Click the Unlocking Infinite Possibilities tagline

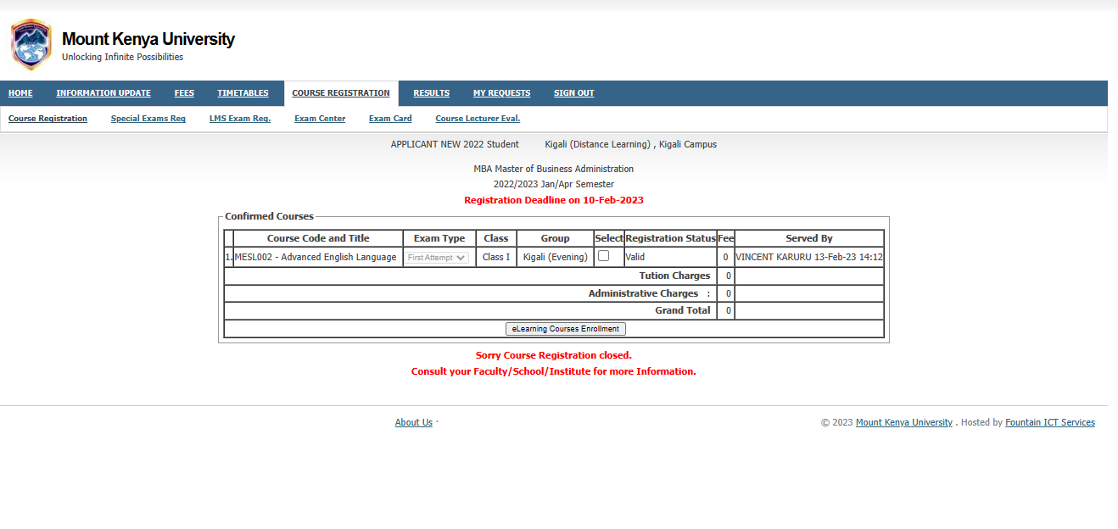[122, 57]
